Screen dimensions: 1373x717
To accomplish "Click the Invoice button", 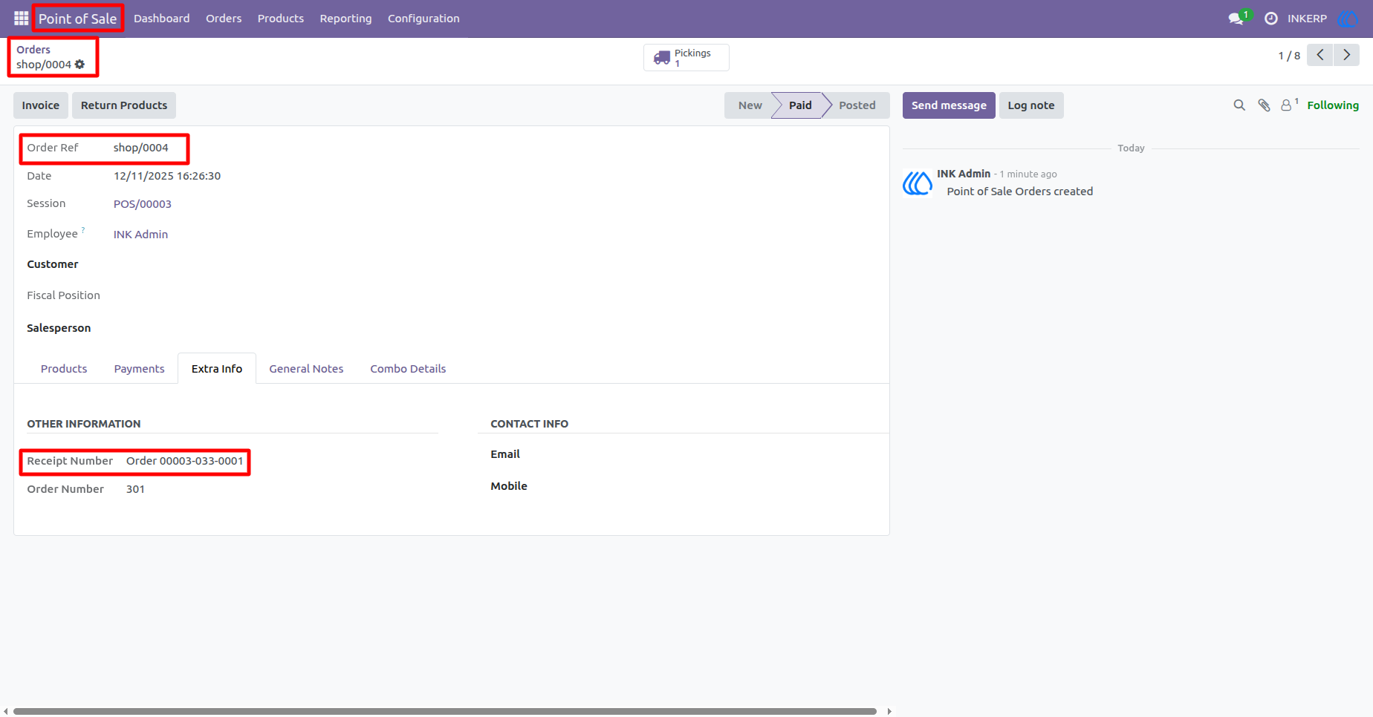I will (41, 105).
